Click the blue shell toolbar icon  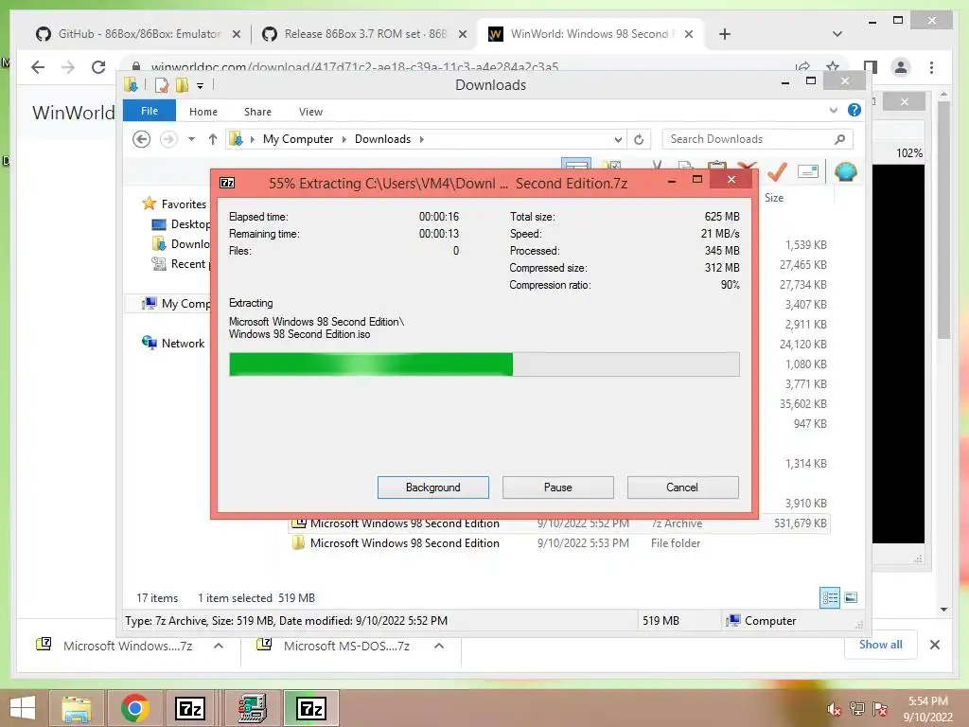[x=845, y=171]
